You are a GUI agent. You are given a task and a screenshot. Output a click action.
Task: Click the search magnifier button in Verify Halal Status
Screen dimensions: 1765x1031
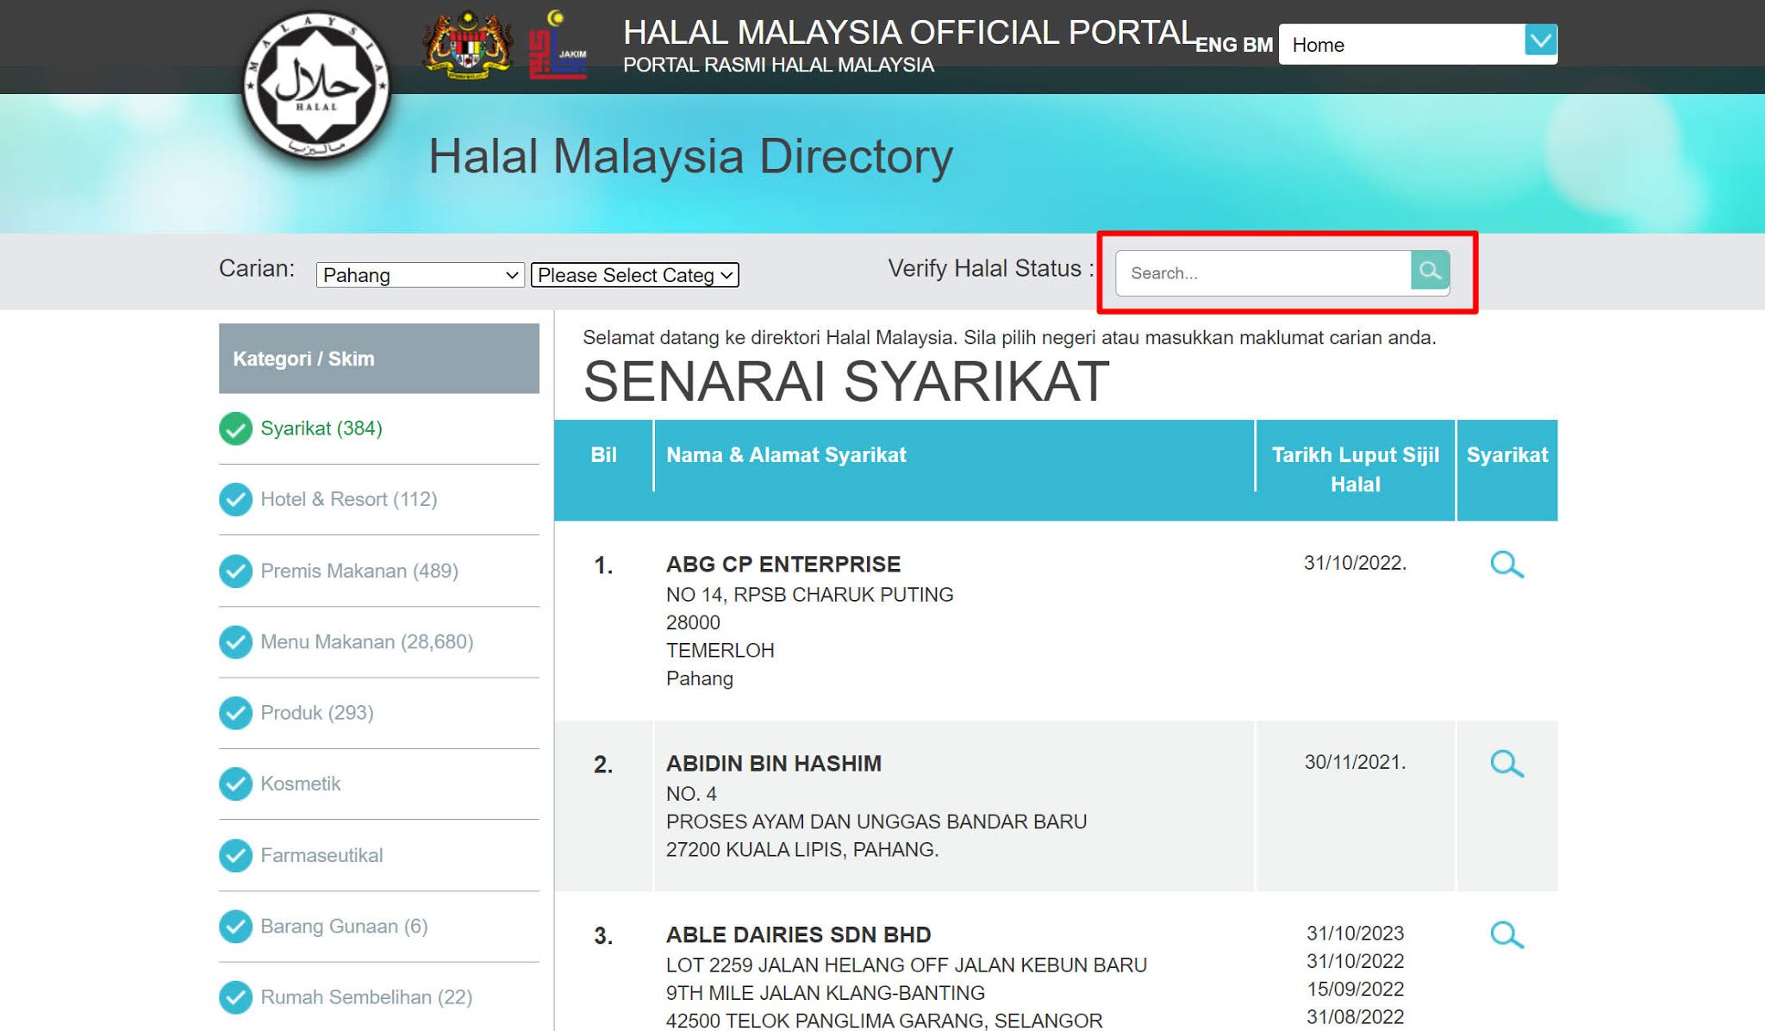(x=1430, y=271)
